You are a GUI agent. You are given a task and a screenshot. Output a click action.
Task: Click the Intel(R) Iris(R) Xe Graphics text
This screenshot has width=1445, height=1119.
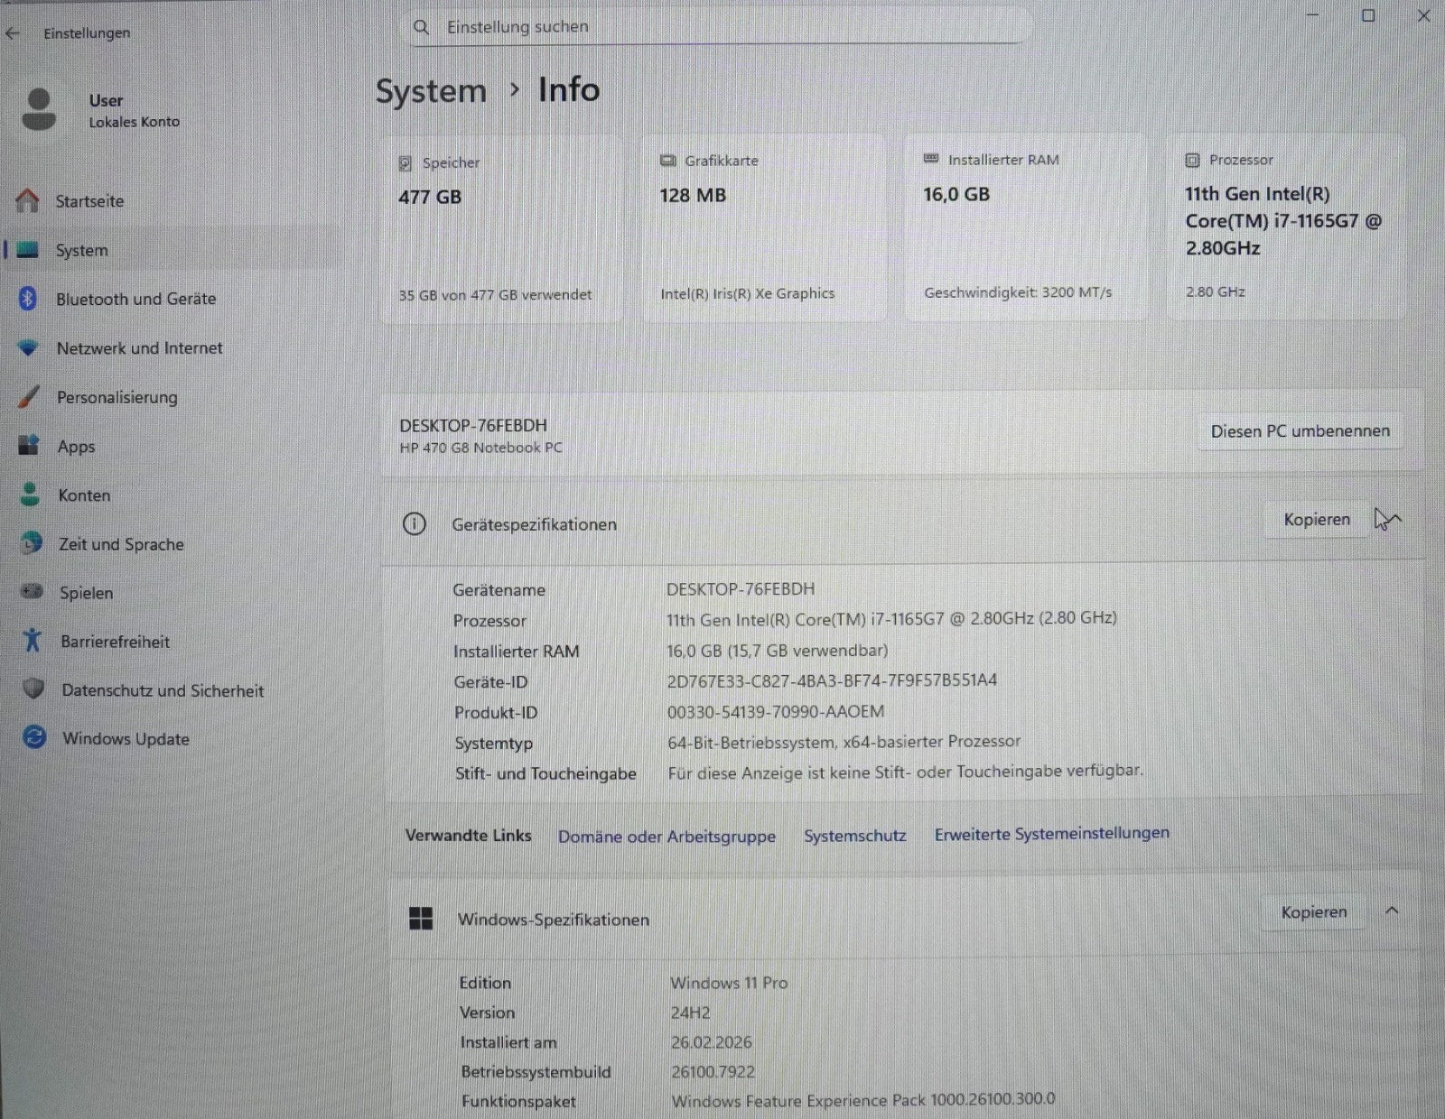click(x=747, y=293)
